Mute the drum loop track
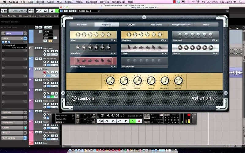 (x=36, y=48)
